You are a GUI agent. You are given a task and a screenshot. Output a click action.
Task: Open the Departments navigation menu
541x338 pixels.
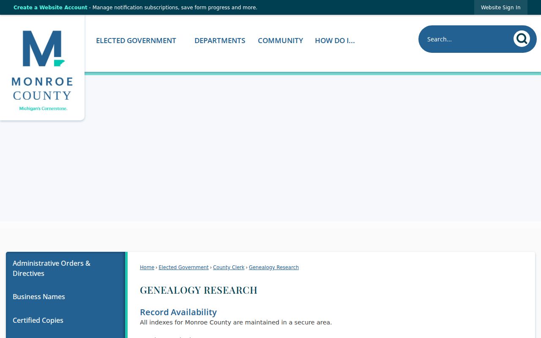(220, 41)
